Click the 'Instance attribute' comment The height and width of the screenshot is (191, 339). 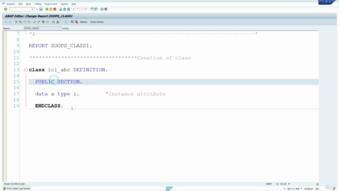click(x=136, y=94)
